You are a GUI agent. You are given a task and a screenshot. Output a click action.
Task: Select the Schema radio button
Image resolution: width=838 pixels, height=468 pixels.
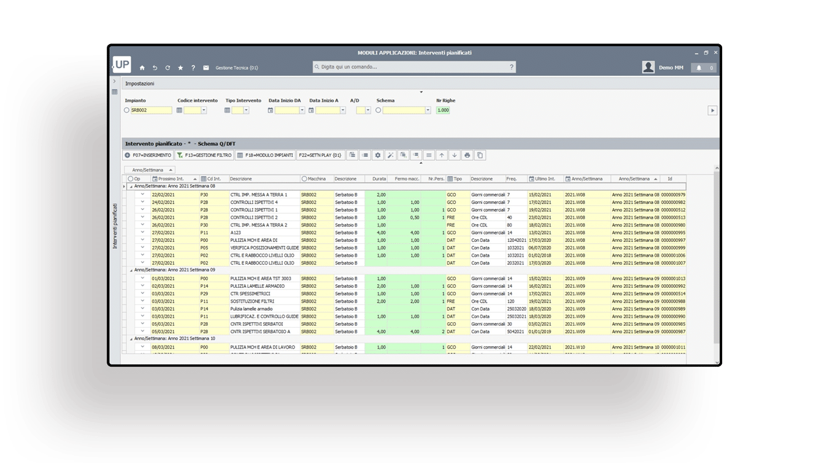[x=379, y=110]
